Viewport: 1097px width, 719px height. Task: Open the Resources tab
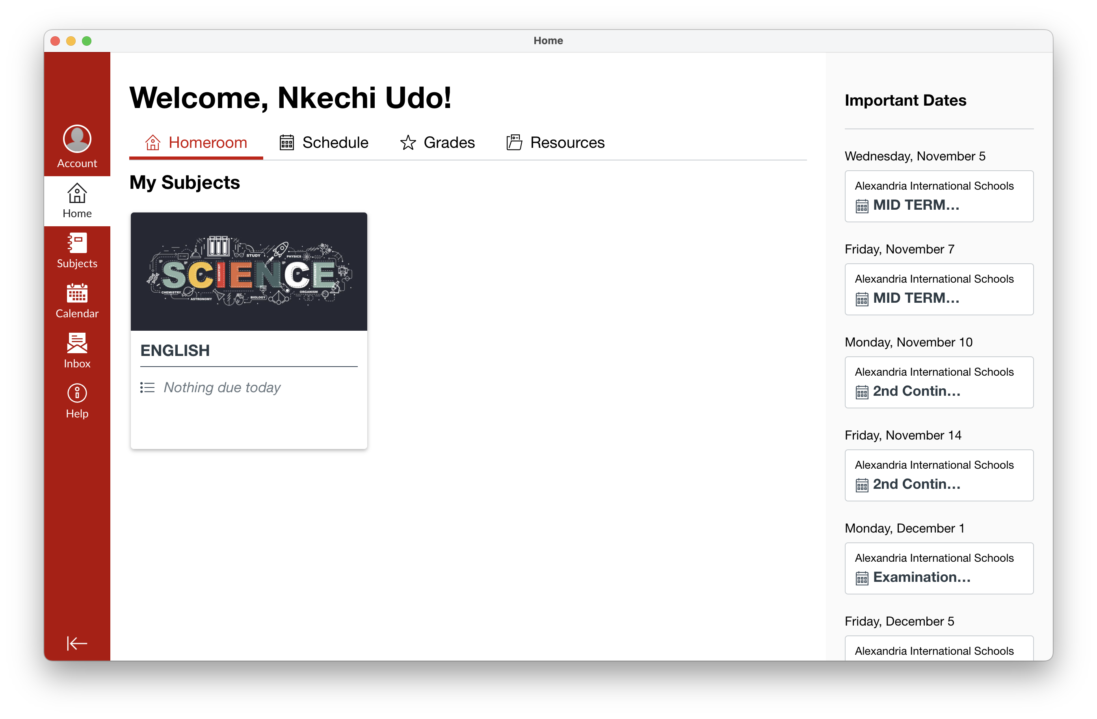556,143
